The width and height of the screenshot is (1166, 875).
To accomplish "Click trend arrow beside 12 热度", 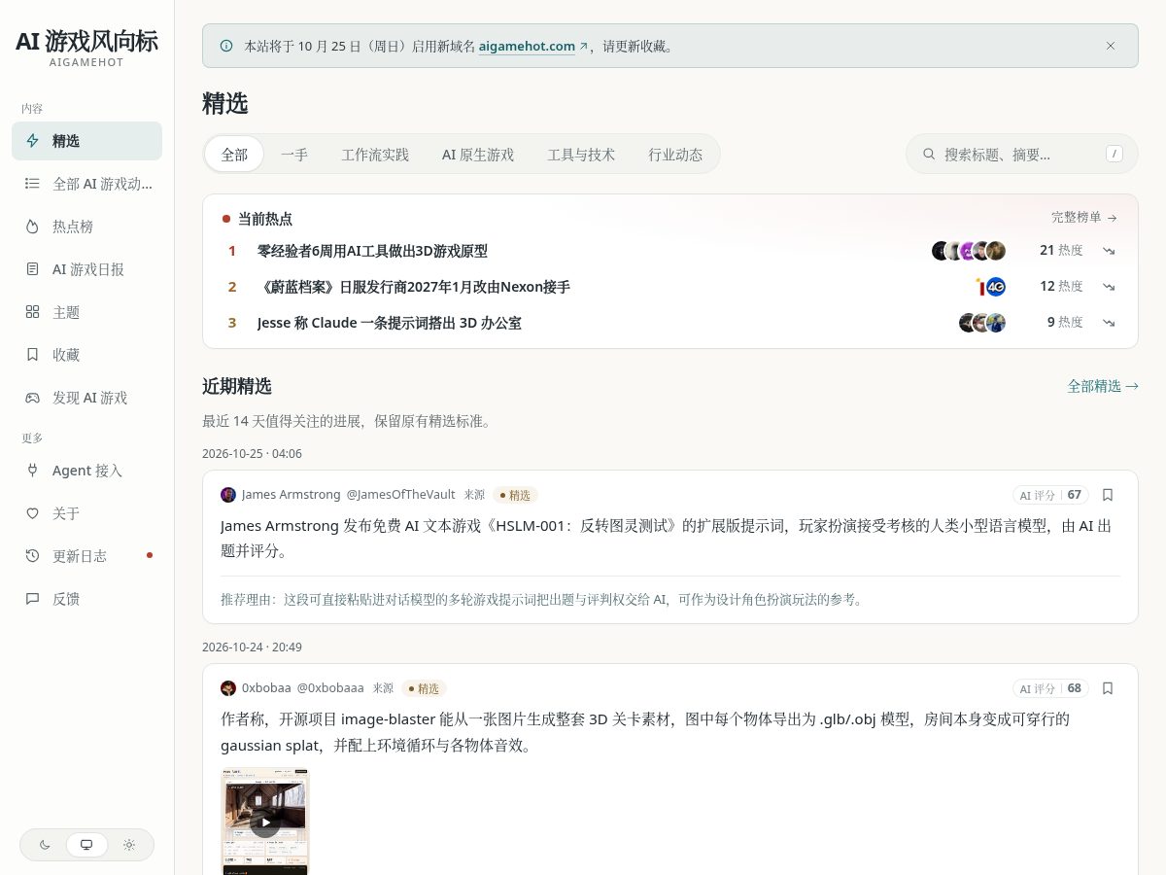I will pos(1109,287).
